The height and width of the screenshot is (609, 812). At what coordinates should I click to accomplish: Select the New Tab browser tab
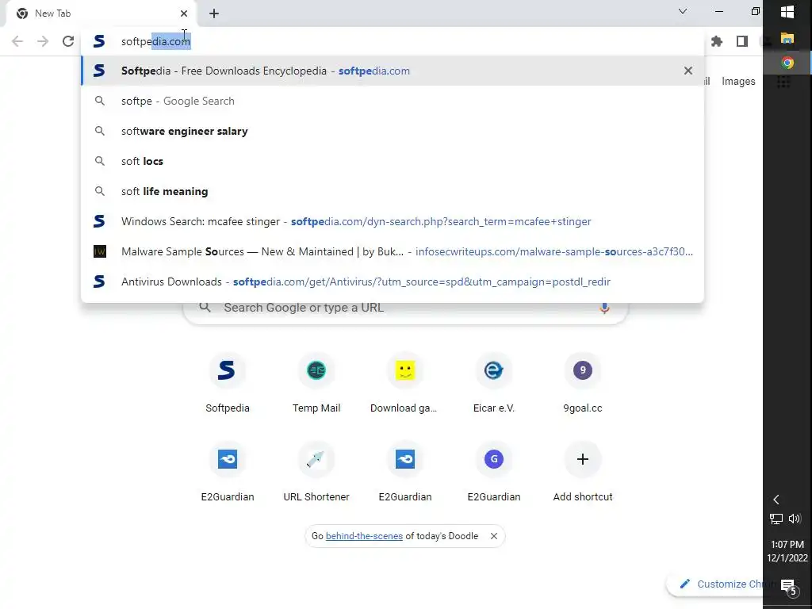[x=101, y=13]
